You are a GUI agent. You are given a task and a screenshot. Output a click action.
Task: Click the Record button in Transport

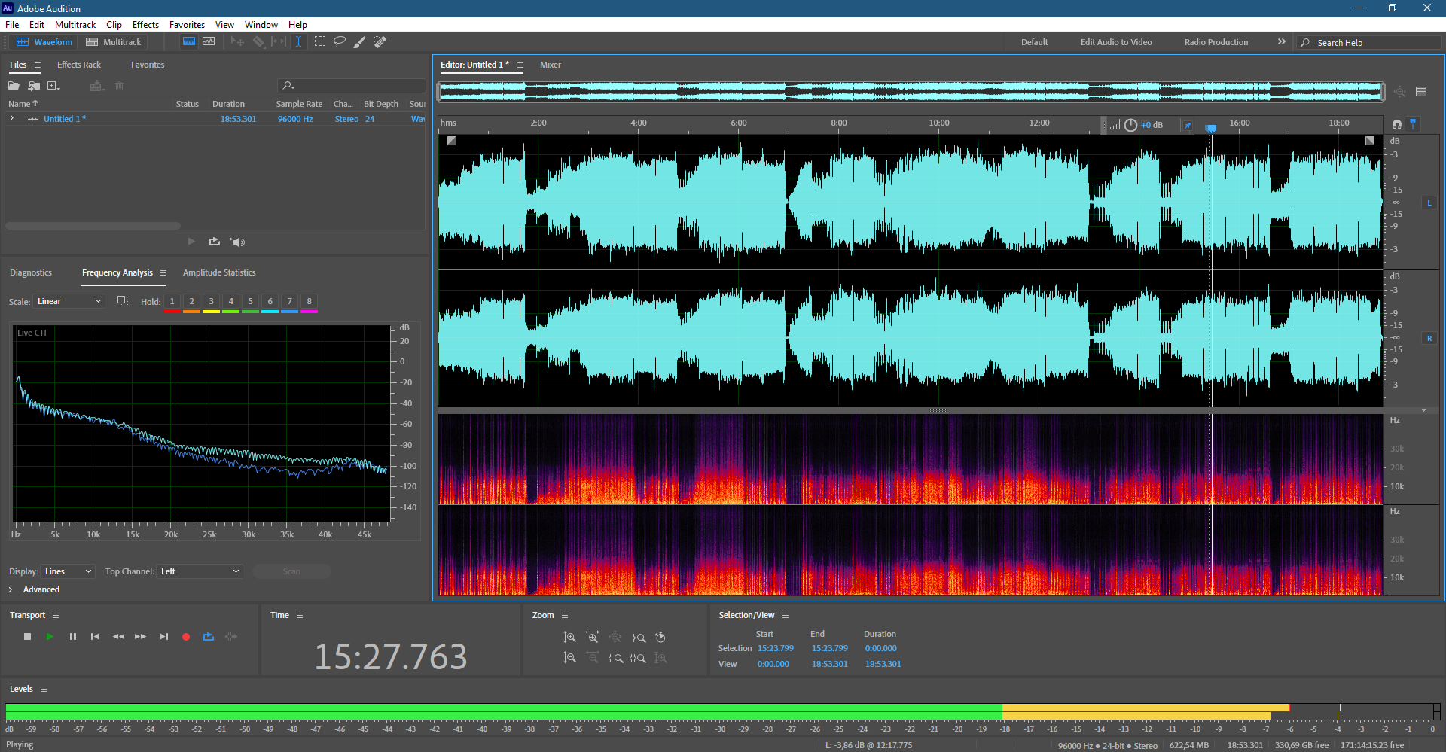coord(185,637)
